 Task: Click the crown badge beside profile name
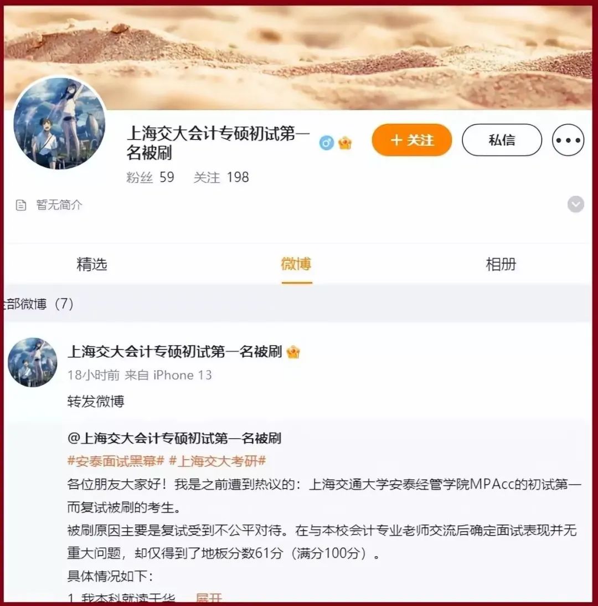click(x=345, y=143)
